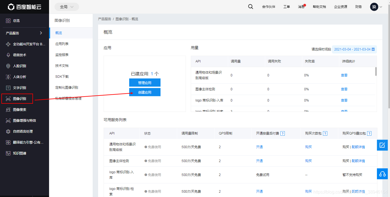
Task: Expand the account menu arrow
Action: tap(381, 7)
